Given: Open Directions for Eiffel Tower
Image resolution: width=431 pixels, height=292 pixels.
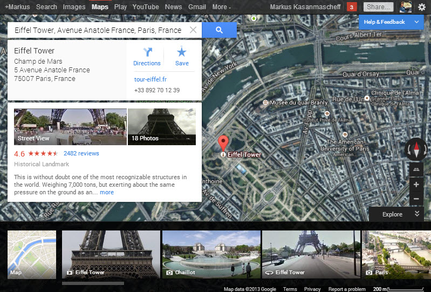Looking at the screenshot, I should tap(147, 56).
